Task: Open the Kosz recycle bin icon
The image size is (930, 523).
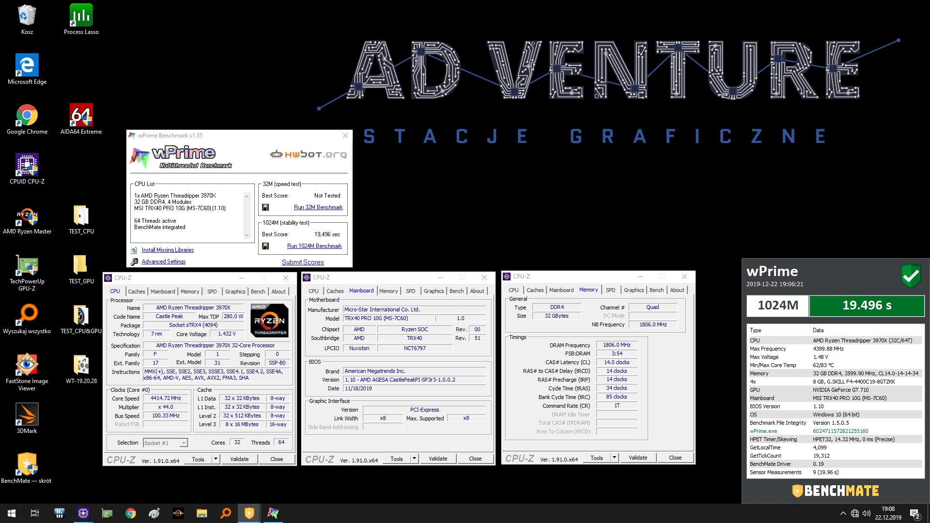Action: click(x=27, y=19)
